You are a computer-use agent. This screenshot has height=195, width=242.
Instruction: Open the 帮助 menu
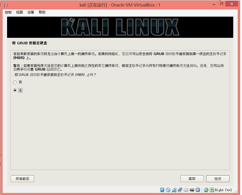[42, 12]
